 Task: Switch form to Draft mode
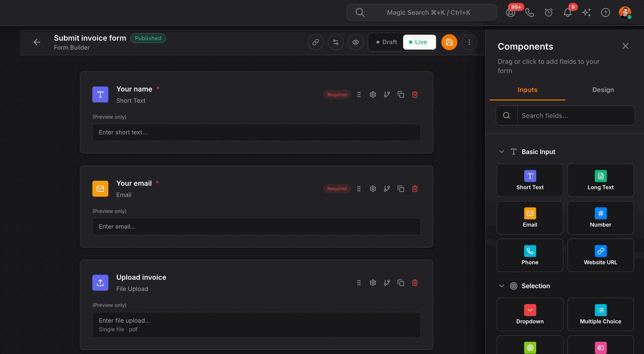pos(386,42)
